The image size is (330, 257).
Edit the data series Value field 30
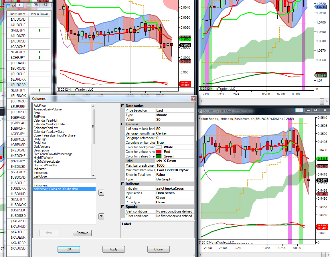tap(175, 119)
